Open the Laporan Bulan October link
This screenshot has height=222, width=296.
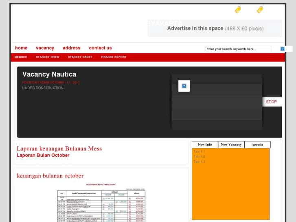pyautogui.click(x=43, y=155)
